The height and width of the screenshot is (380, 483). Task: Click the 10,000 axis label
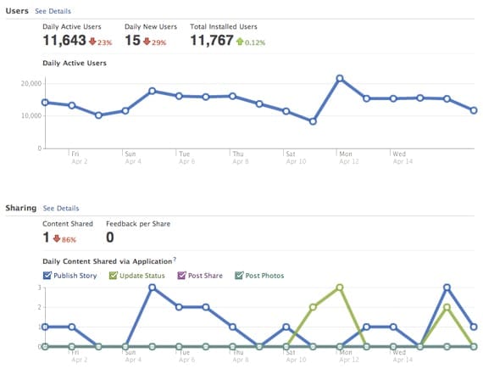tap(31, 116)
